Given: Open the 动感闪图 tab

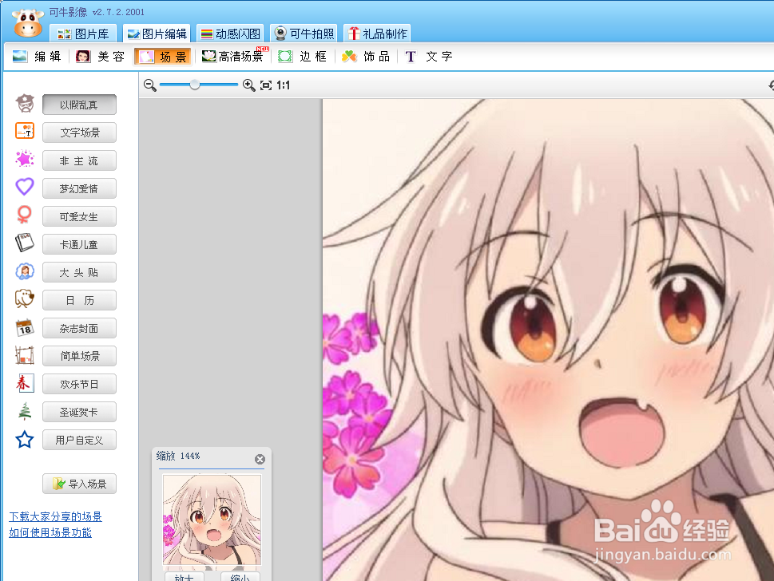Looking at the screenshot, I should click(230, 34).
